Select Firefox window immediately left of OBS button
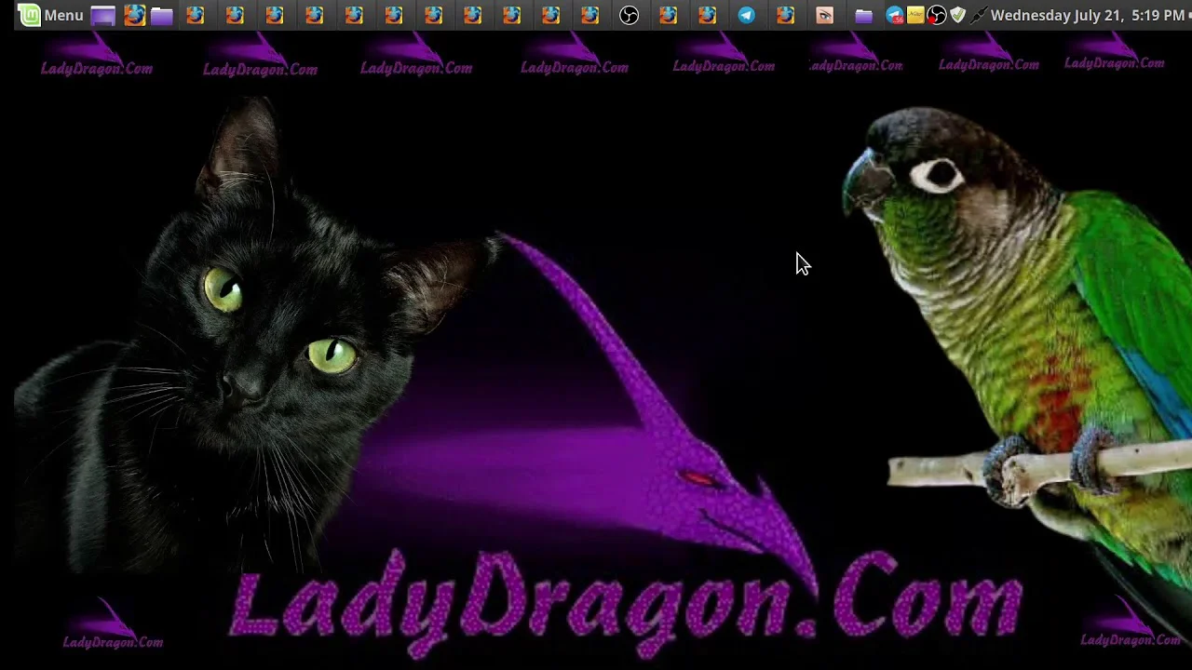Viewport: 1192px width, 670px height. click(590, 15)
